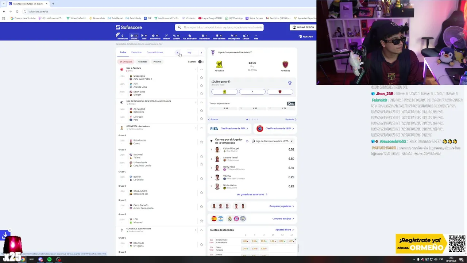This screenshot has width=467, height=263.
Task: Open Kylian Mbappé player row
Action: click(252, 149)
